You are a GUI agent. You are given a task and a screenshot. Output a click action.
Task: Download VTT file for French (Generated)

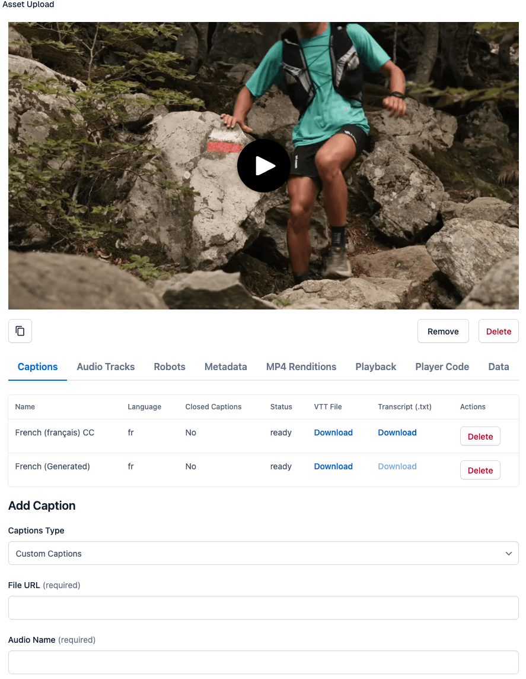[x=333, y=466]
